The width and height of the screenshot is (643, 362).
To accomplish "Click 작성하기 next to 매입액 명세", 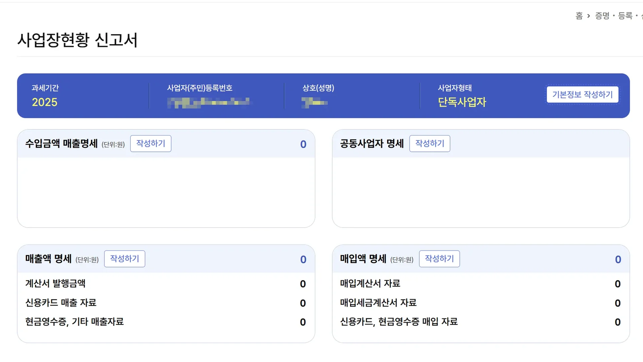I will pos(439,259).
